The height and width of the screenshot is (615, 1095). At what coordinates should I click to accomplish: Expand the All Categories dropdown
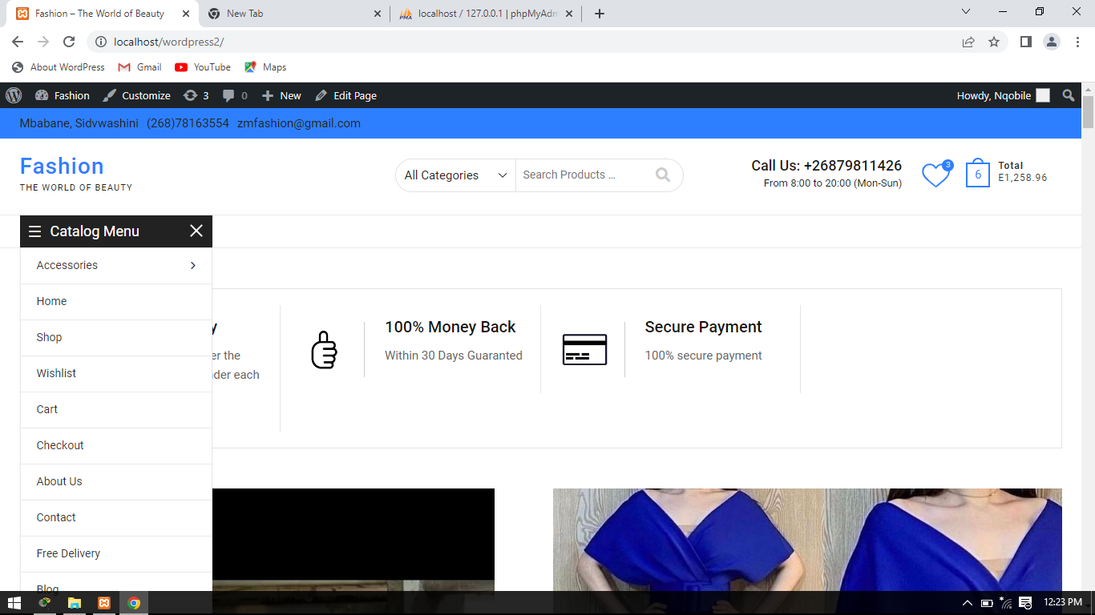455,175
